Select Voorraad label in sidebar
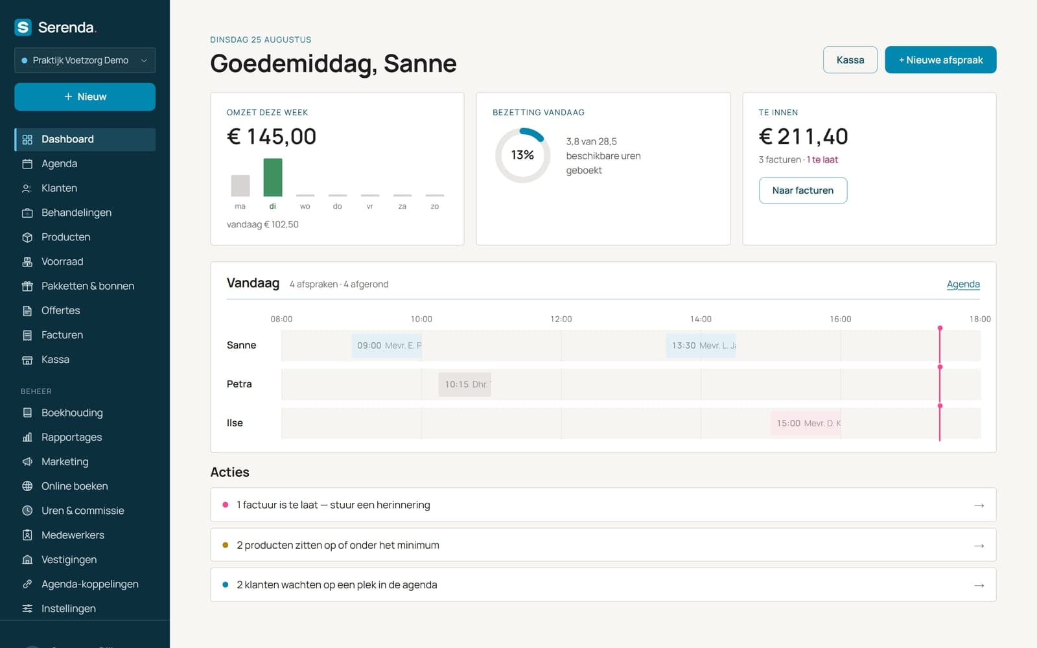Viewport: 1037px width, 648px height. coord(62,262)
